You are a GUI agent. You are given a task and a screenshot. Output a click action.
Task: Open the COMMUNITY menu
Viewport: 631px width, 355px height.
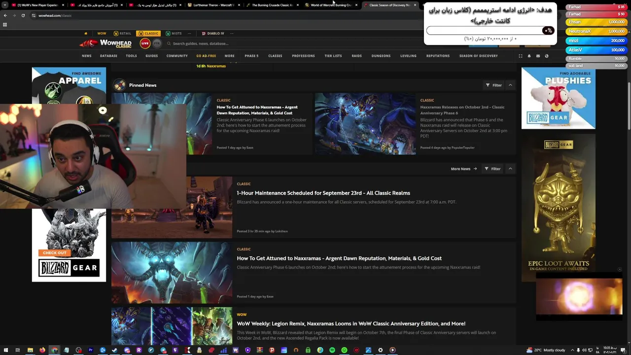(x=177, y=56)
